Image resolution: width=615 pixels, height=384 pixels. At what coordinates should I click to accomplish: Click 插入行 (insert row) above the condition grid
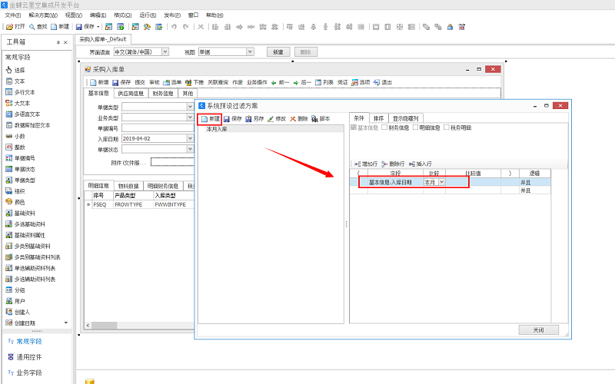coord(420,164)
